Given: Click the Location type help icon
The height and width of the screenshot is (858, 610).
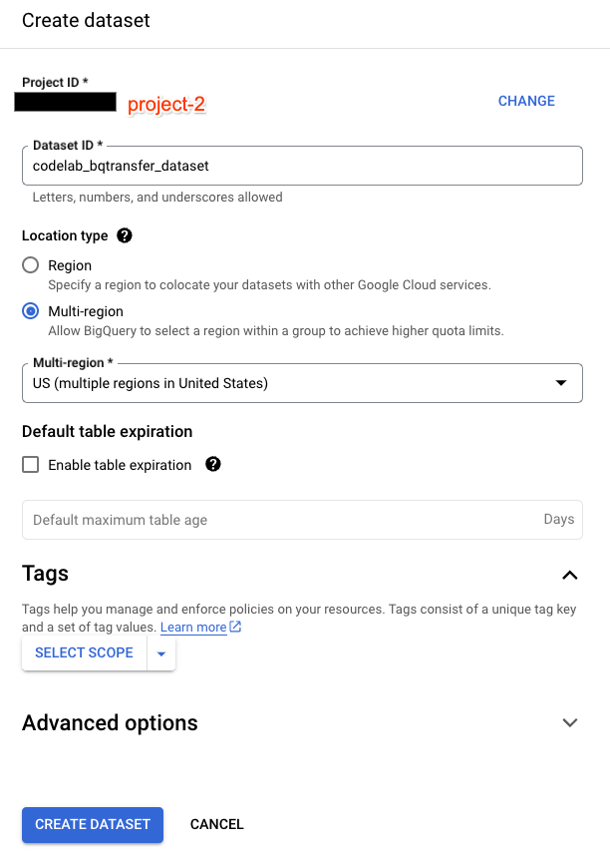Looking at the screenshot, I should coord(125,235).
